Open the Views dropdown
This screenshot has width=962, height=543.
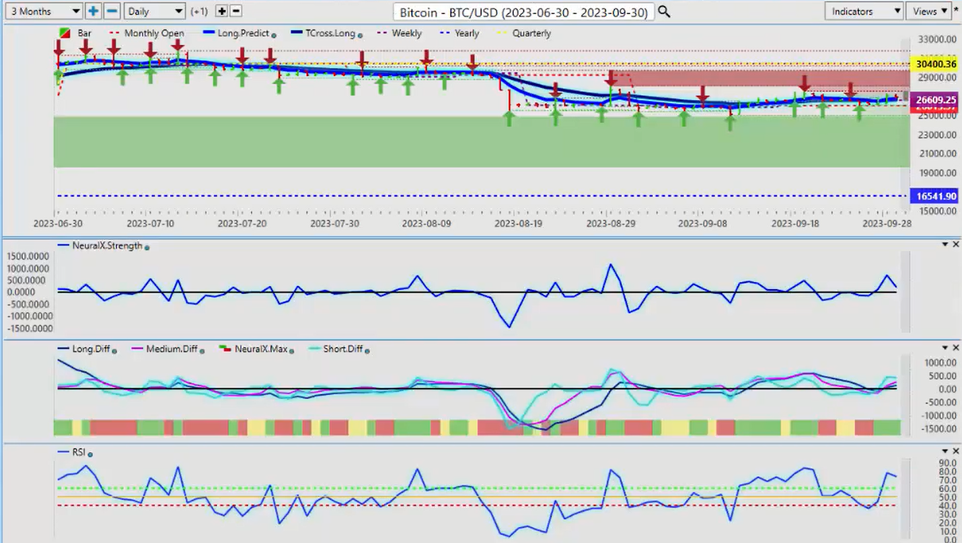[x=928, y=11]
